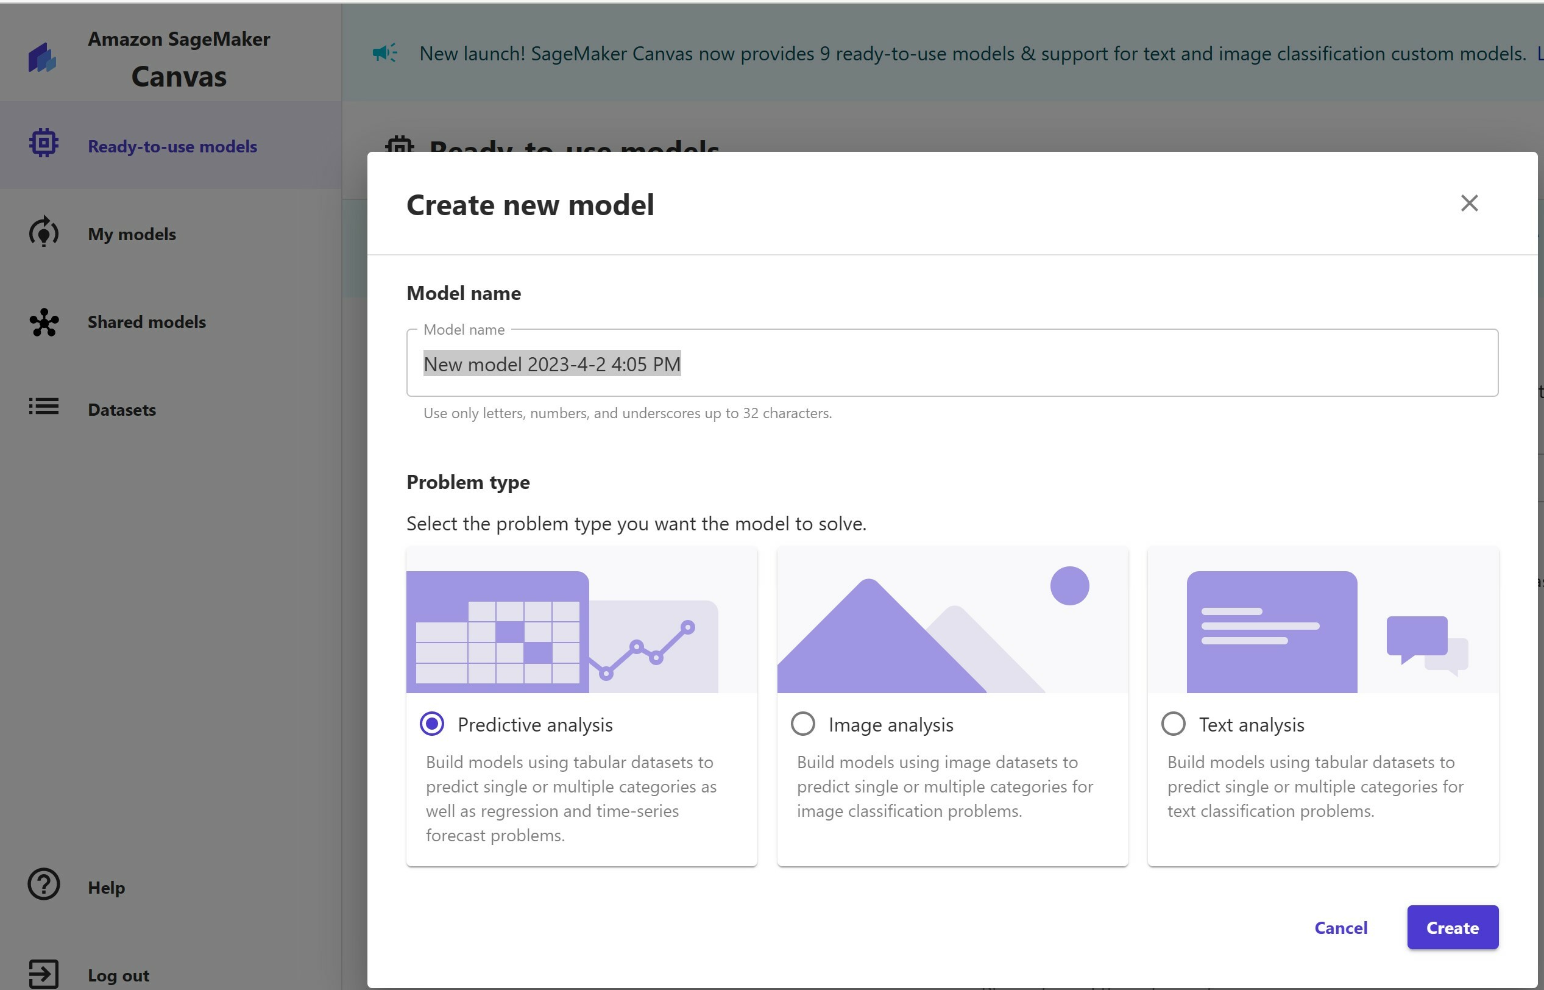Close the Create new model dialog
Image resolution: width=1544 pixels, height=990 pixels.
[1469, 203]
